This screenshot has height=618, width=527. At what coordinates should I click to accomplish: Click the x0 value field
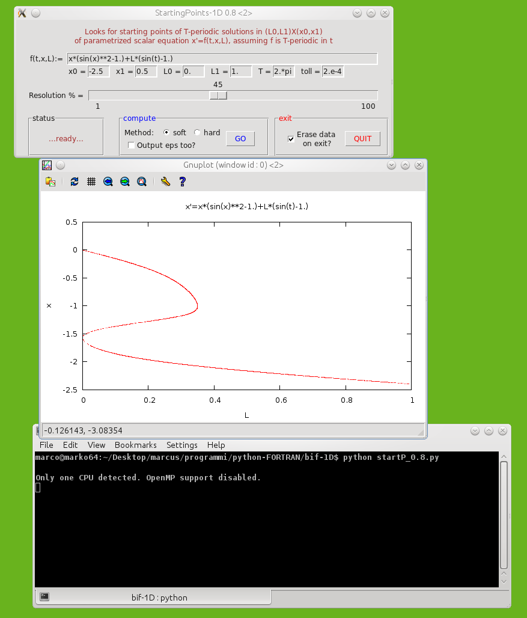coord(99,72)
